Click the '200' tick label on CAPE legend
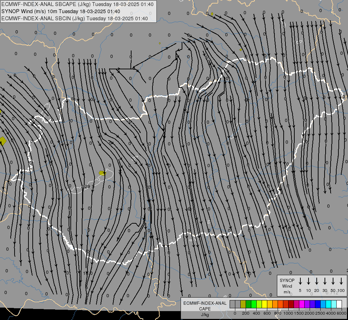The width and height of the screenshot is (348, 320). click(246, 313)
